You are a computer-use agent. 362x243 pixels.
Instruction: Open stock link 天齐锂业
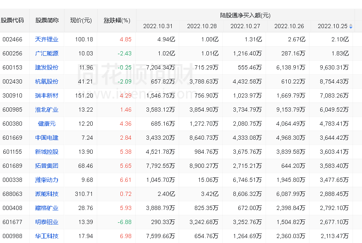point(47,39)
